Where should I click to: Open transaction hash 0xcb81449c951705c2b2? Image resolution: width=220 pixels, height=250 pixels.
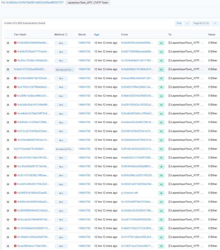click(33, 184)
